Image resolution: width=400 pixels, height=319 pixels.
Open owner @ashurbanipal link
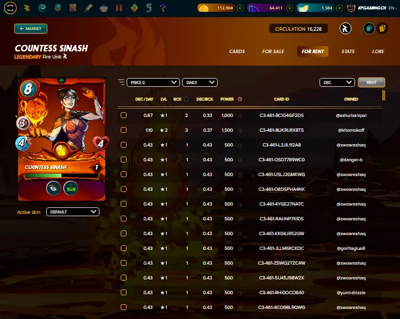[351, 115]
